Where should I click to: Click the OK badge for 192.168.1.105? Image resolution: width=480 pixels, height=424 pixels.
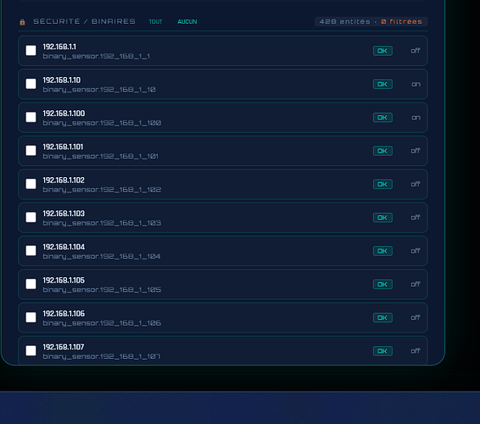click(382, 284)
